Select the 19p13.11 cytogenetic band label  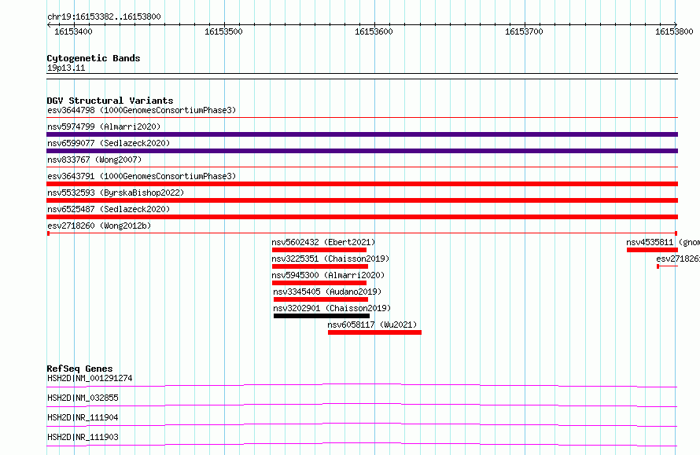click(x=66, y=68)
